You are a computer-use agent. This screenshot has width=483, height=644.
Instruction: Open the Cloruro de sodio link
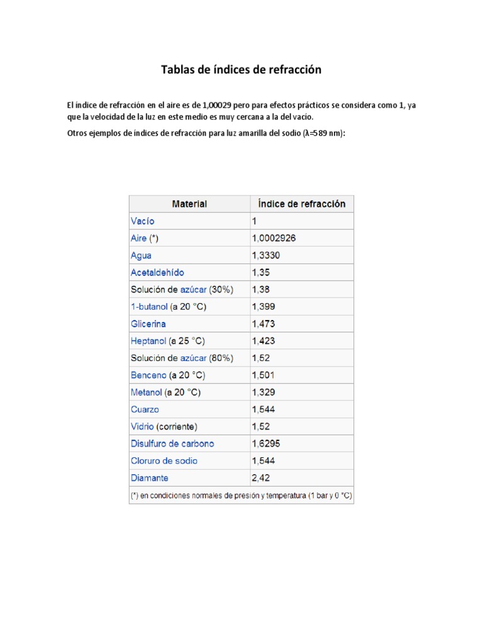164,461
